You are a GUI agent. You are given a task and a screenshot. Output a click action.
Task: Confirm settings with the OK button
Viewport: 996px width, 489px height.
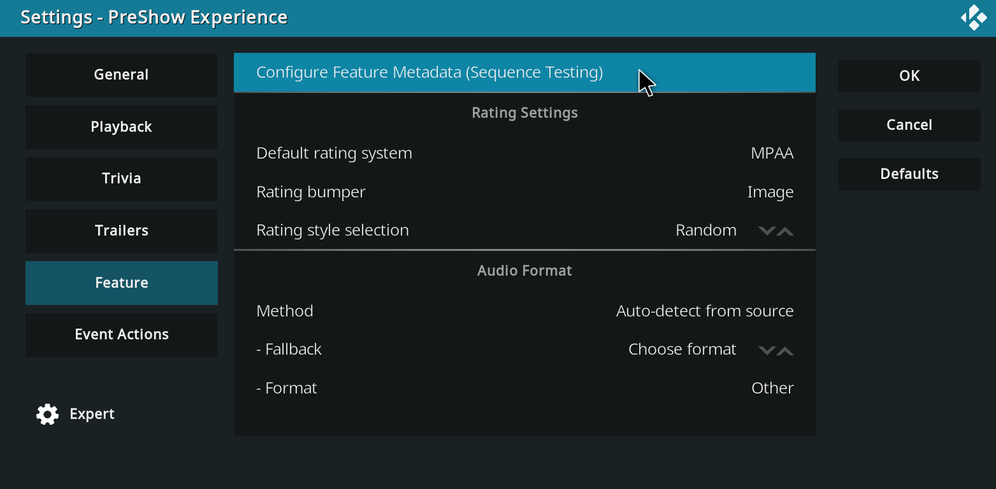click(x=909, y=76)
